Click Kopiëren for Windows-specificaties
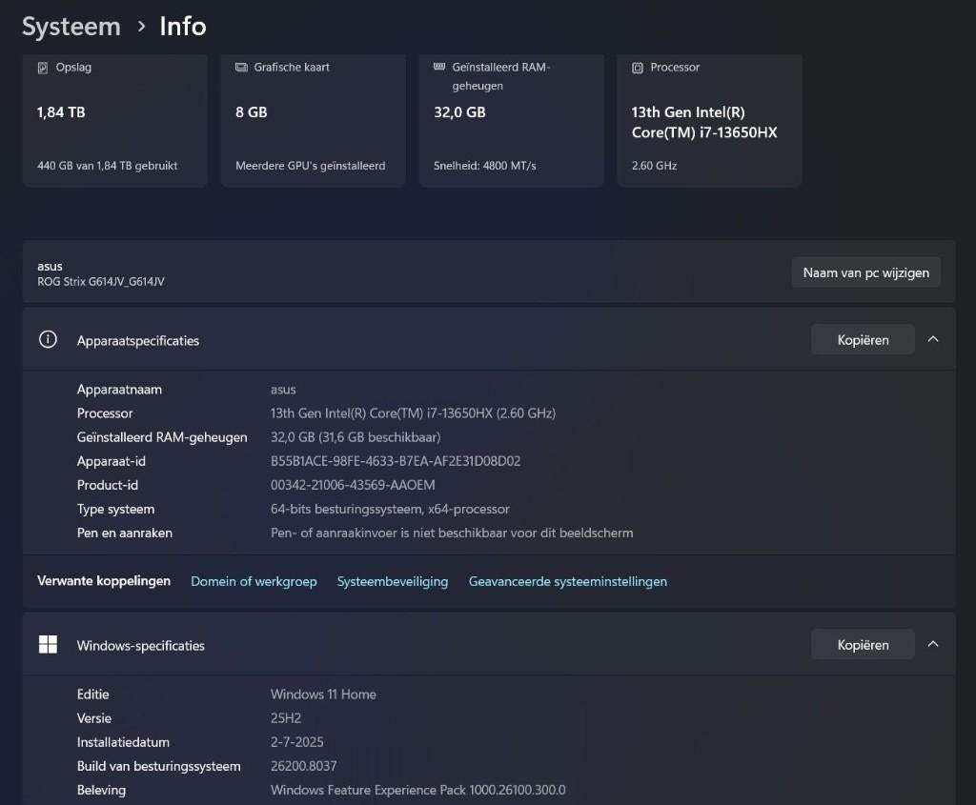The image size is (976, 805). (x=863, y=644)
